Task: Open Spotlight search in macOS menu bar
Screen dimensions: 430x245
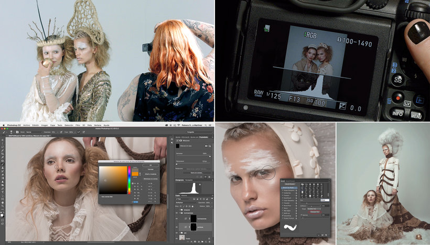Action: (x=206, y=125)
